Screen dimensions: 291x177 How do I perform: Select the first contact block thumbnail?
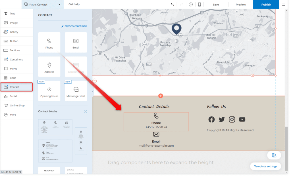55,127
